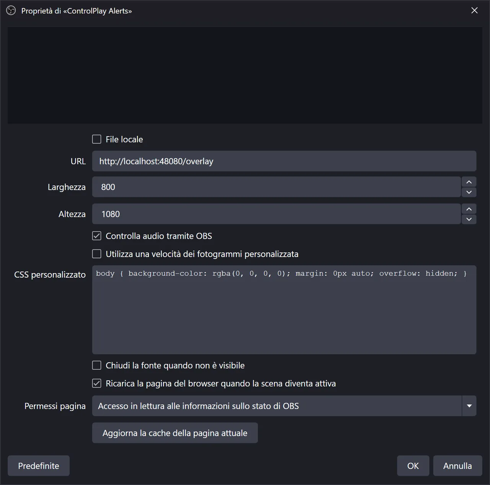Enable Utilizza una velocità dei fotogrammi personalizzata
This screenshot has width=490, height=485.
(97, 254)
